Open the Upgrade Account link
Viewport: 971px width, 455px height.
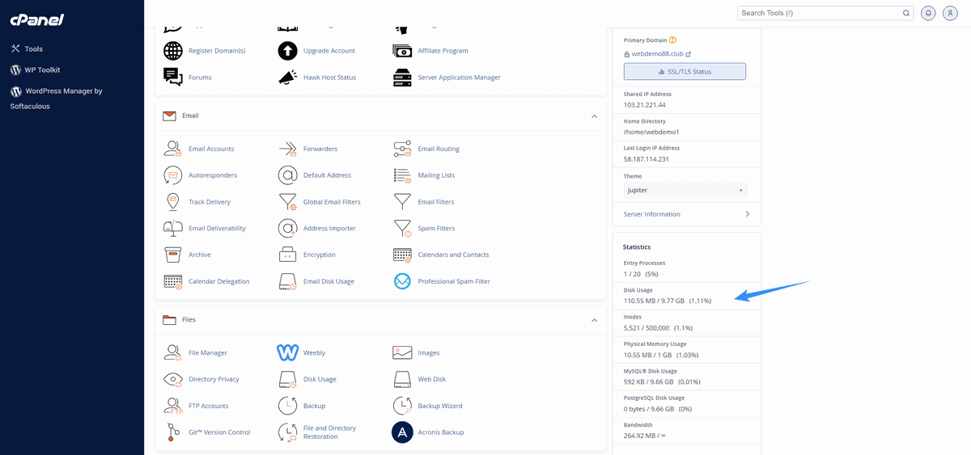click(329, 50)
